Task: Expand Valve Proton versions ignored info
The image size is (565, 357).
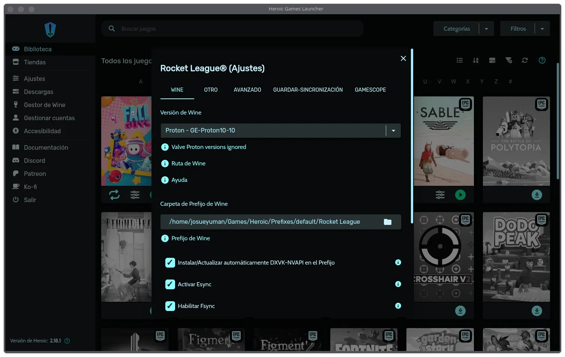Action: [x=204, y=147]
